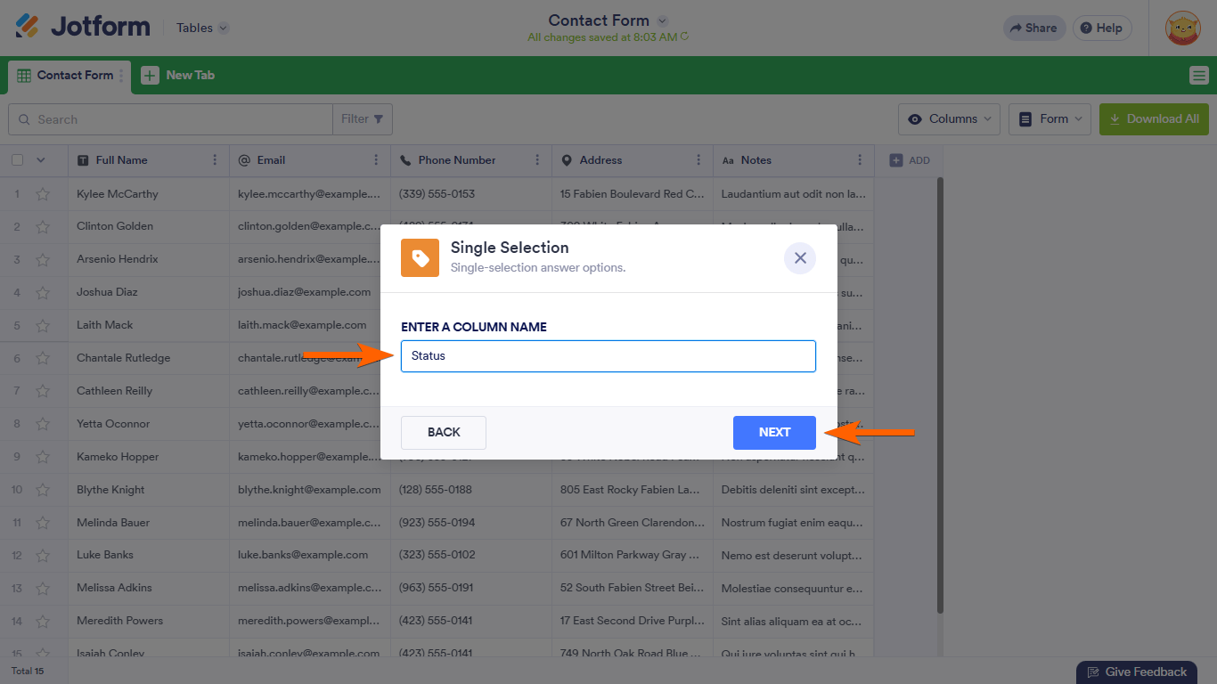Star the Blythe Knight row

point(43,490)
